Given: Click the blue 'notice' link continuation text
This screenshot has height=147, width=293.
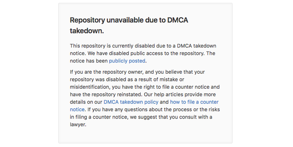Looking at the screenshot, I should (77, 109).
